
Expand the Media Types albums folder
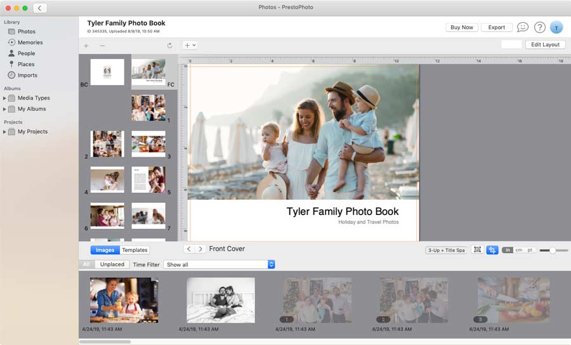[4, 98]
